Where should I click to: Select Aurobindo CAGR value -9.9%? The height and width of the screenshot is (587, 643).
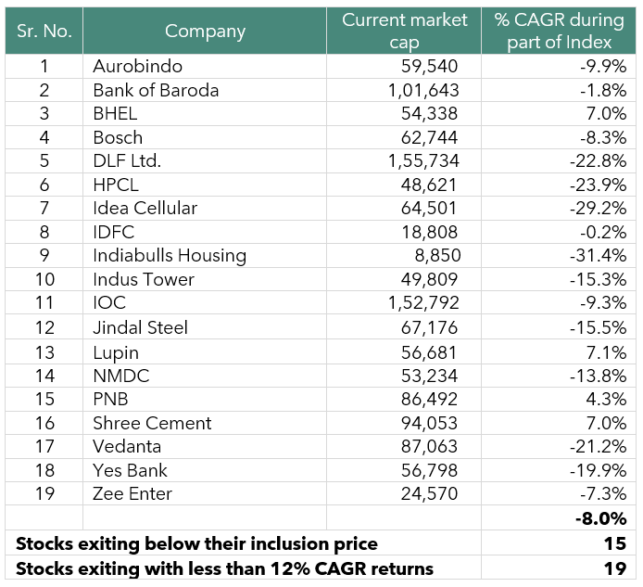pos(603,67)
